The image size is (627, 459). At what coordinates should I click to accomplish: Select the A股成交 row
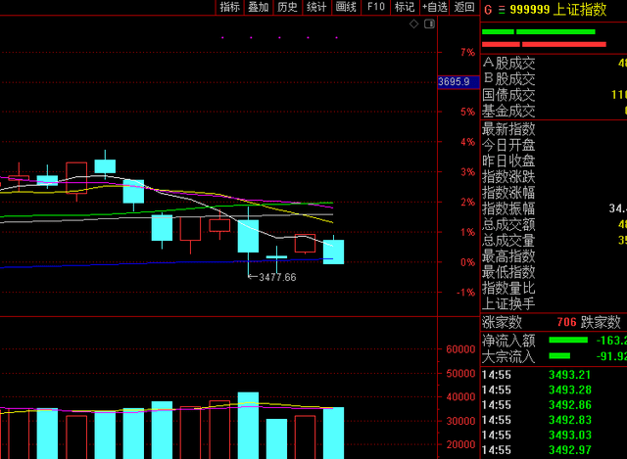554,63
